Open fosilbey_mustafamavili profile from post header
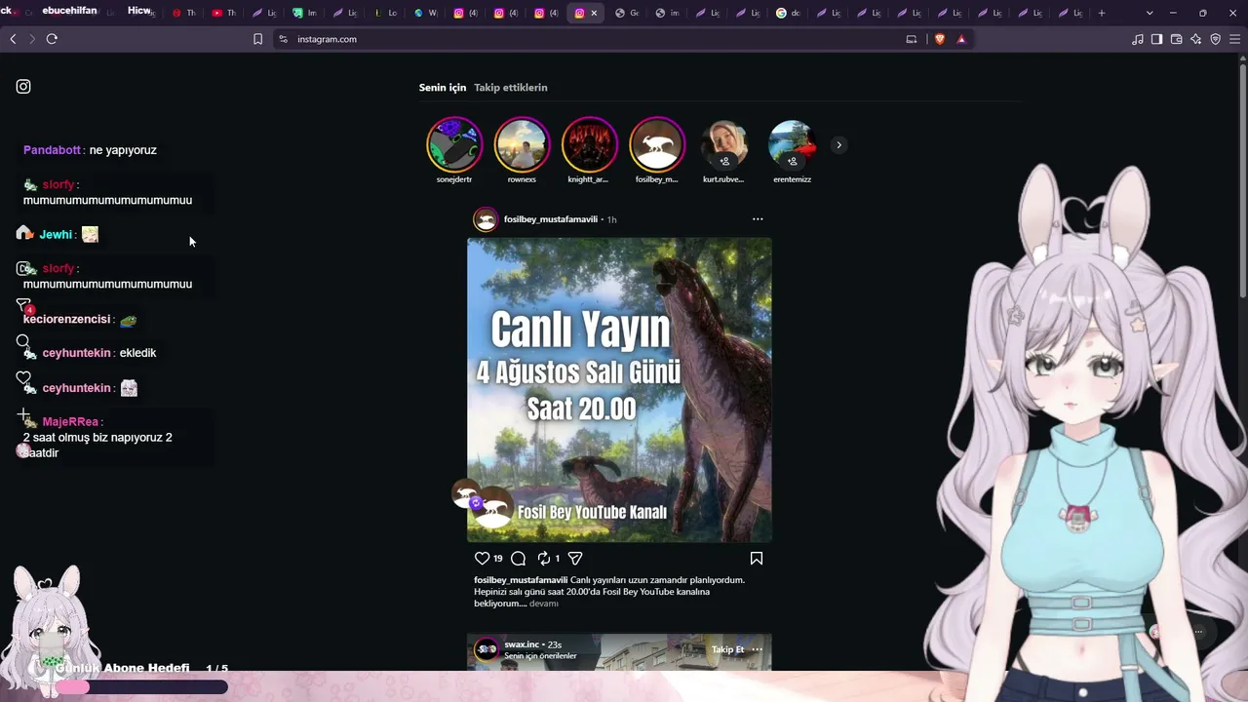Image resolution: width=1248 pixels, height=702 pixels. pos(551,219)
